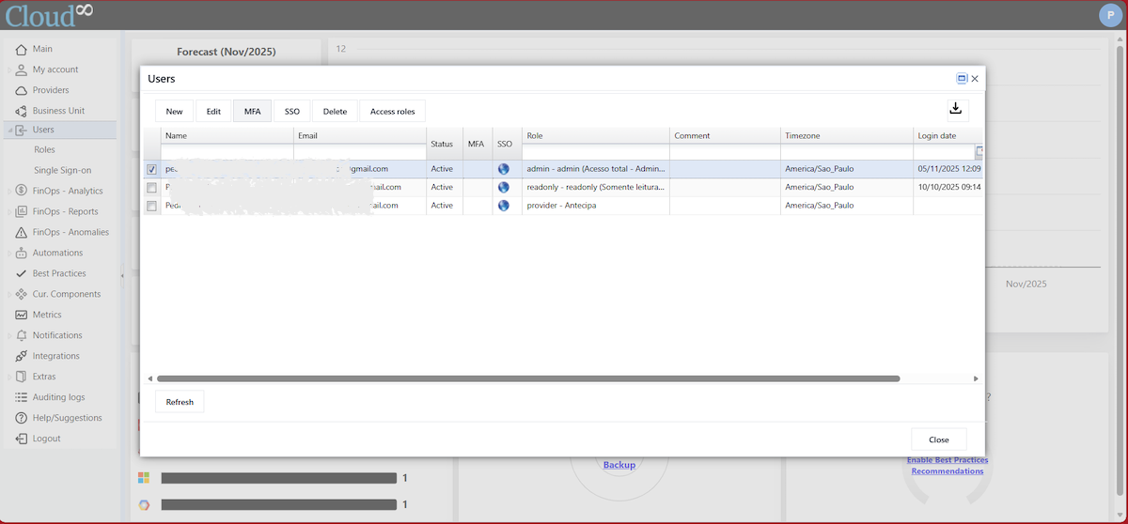Expand the My account node

pos(9,69)
